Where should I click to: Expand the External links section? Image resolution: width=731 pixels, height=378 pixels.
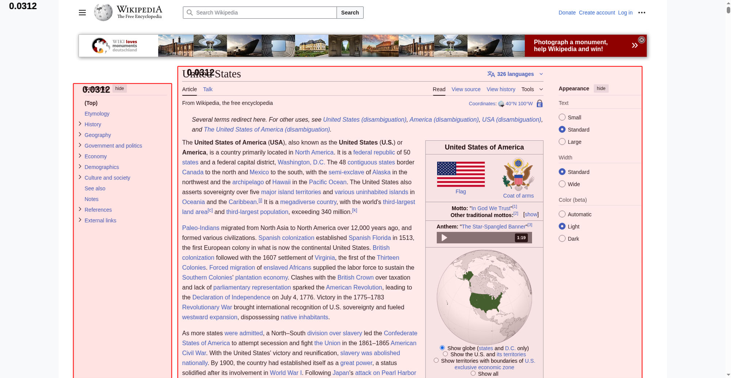tap(80, 220)
